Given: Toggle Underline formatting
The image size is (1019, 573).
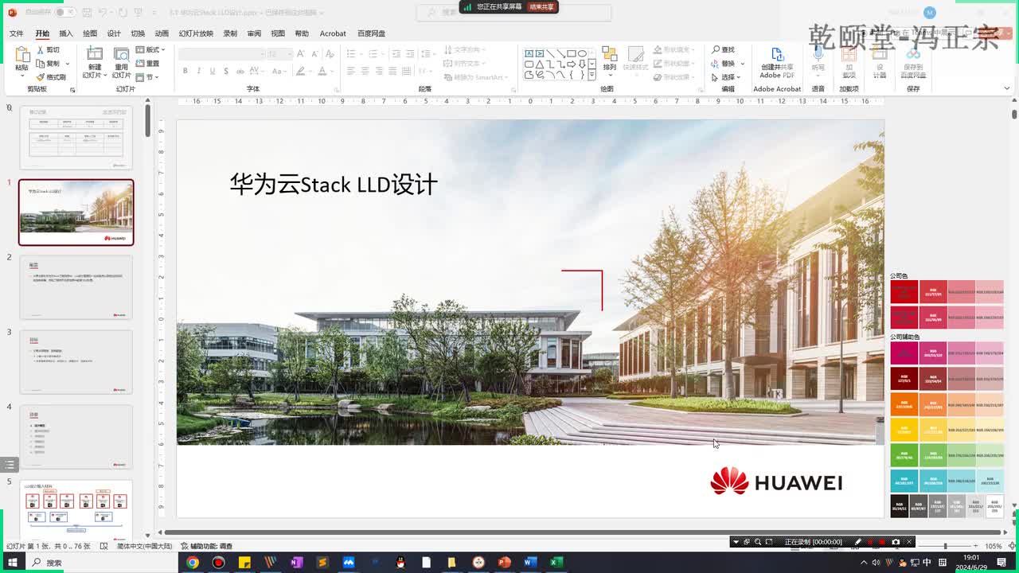Looking at the screenshot, I should (x=213, y=71).
